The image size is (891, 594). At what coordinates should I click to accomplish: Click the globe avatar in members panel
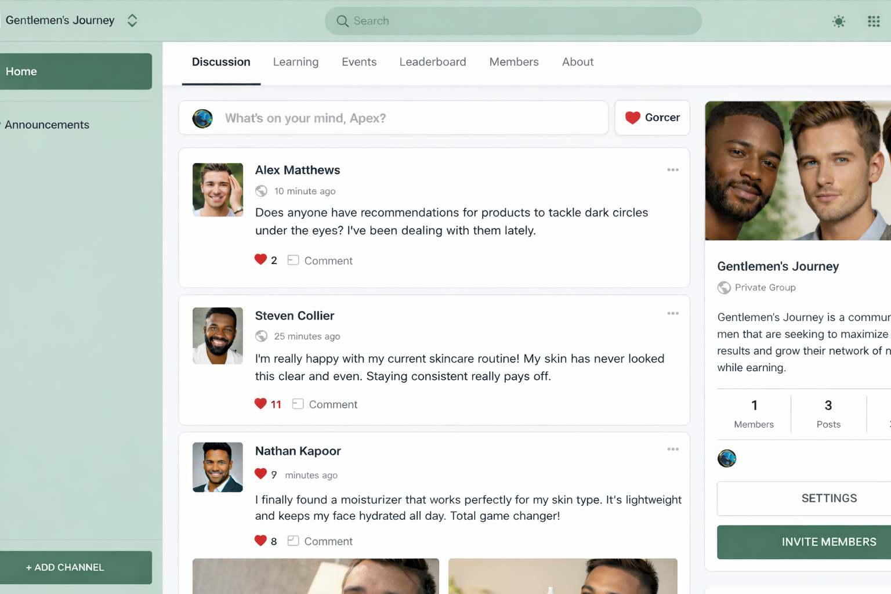[x=727, y=458]
